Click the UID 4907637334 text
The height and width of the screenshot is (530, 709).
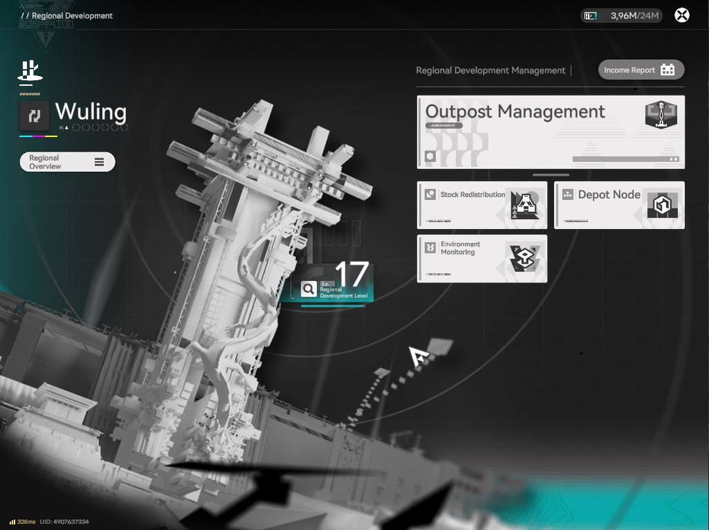point(64,522)
